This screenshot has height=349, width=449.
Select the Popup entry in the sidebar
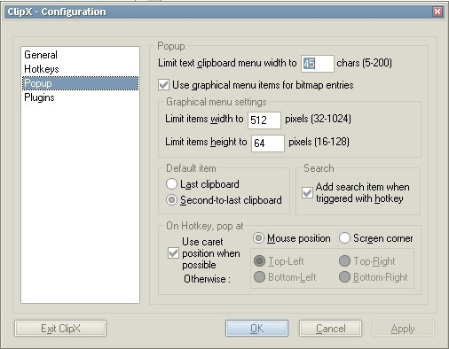[80, 83]
